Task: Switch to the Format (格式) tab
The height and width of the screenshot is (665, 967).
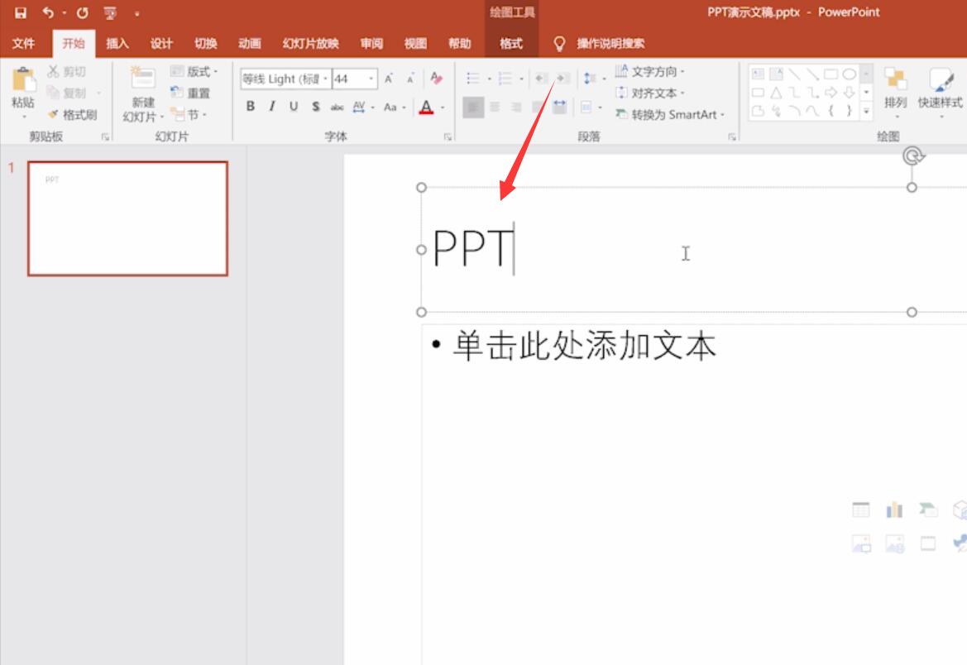Action: pos(511,43)
